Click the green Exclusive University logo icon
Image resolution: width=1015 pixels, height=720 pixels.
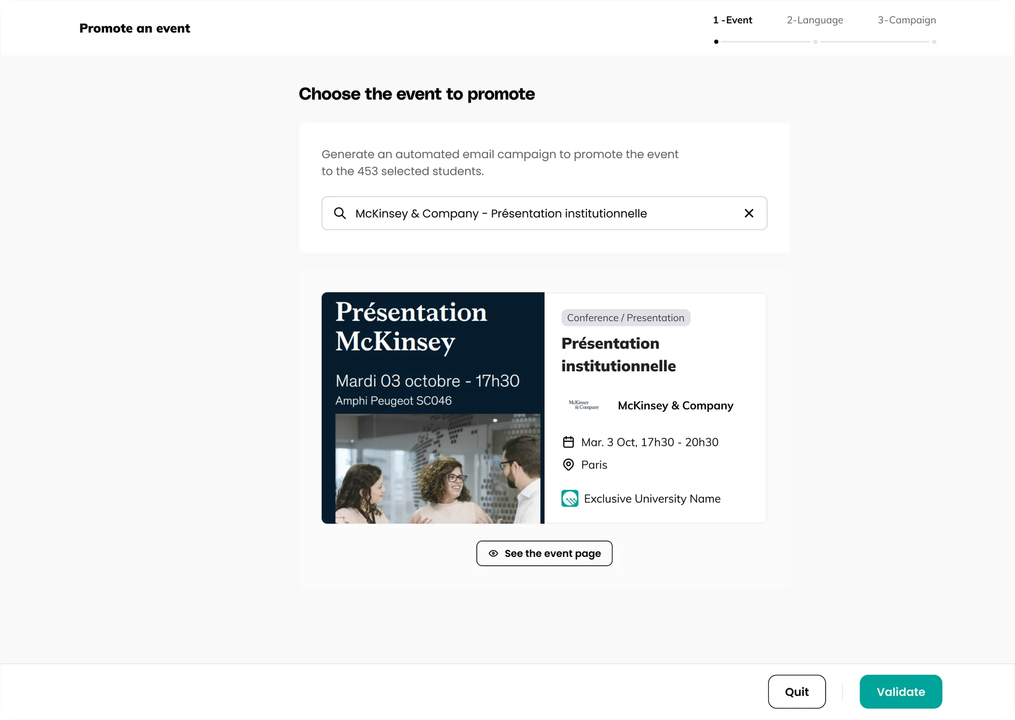(x=569, y=498)
